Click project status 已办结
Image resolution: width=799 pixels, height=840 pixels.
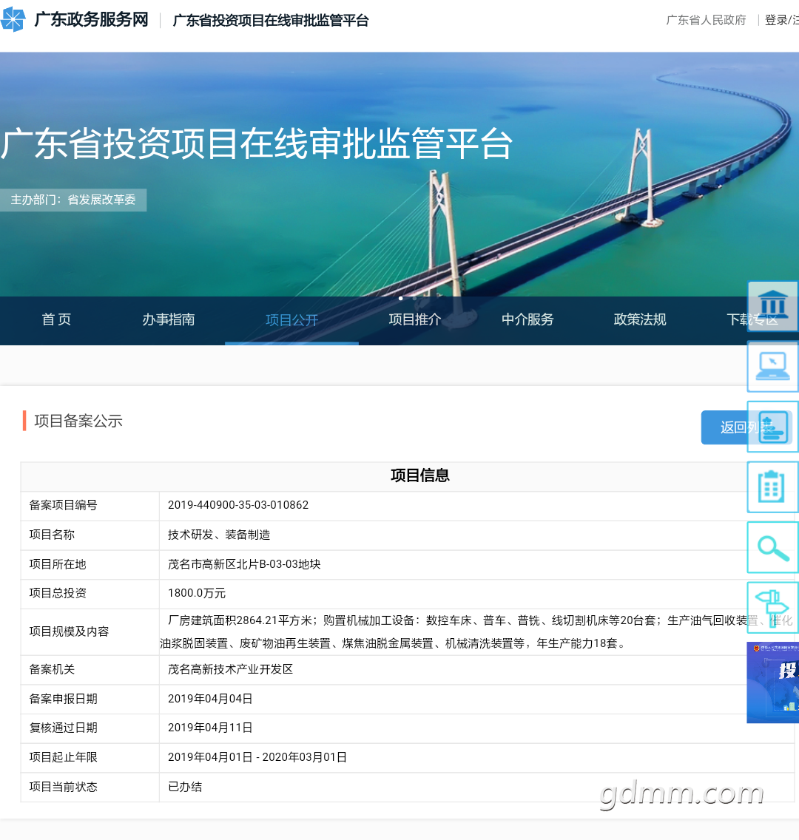coord(185,787)
